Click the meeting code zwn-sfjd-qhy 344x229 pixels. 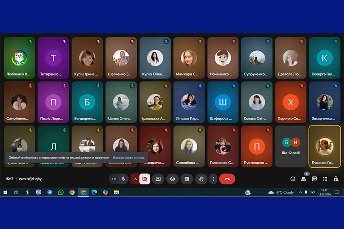point(29,179)
